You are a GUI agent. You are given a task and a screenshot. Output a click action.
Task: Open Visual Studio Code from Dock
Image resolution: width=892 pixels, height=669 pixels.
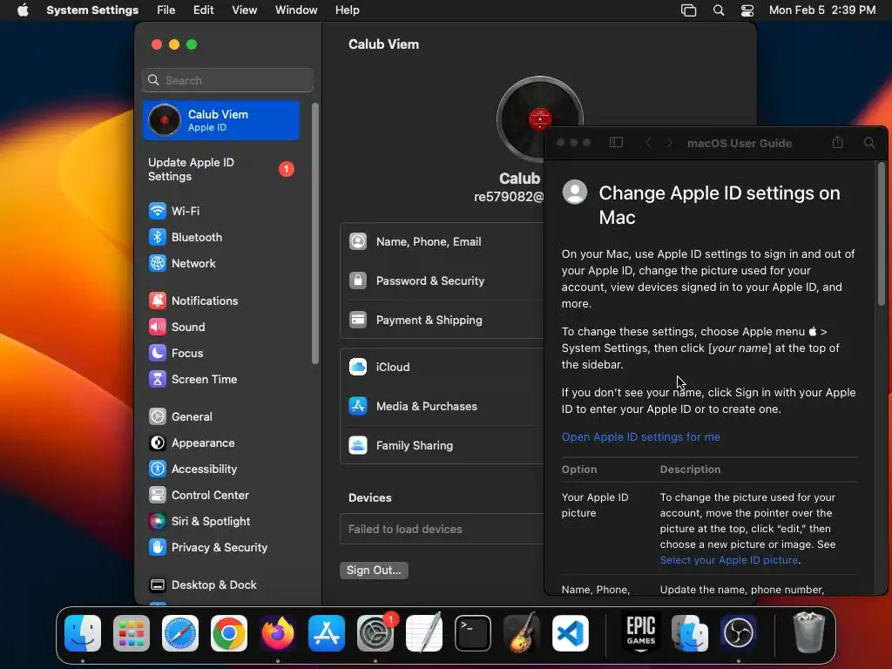[571, 633]
